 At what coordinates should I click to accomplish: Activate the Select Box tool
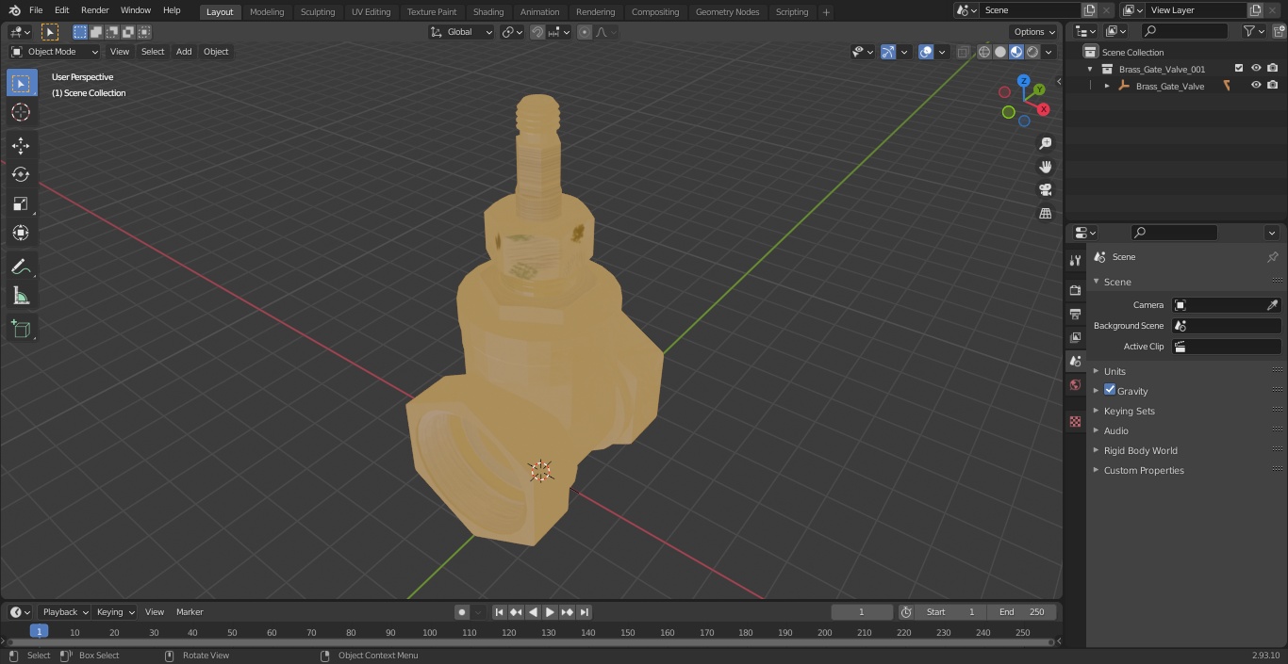click(x=21, y=83)
